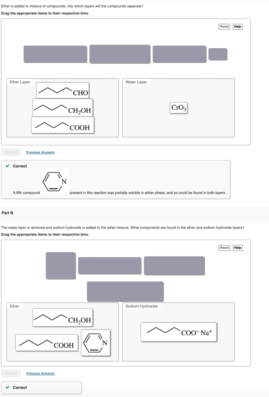
Task: Click the green checkmark on Part B Correct banner
Action: click(8, 387)
